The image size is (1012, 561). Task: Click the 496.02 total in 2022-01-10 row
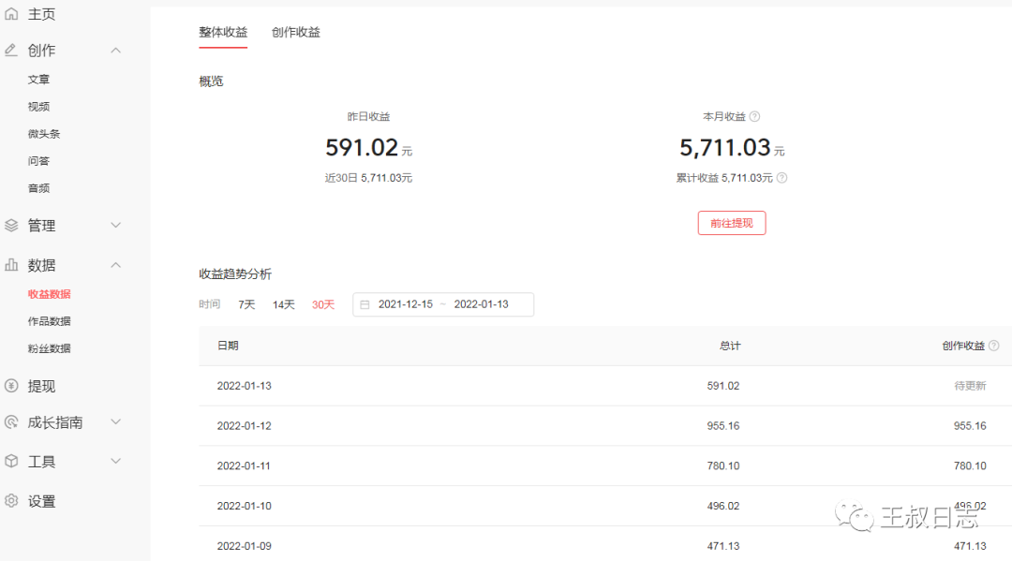point(722,506)
